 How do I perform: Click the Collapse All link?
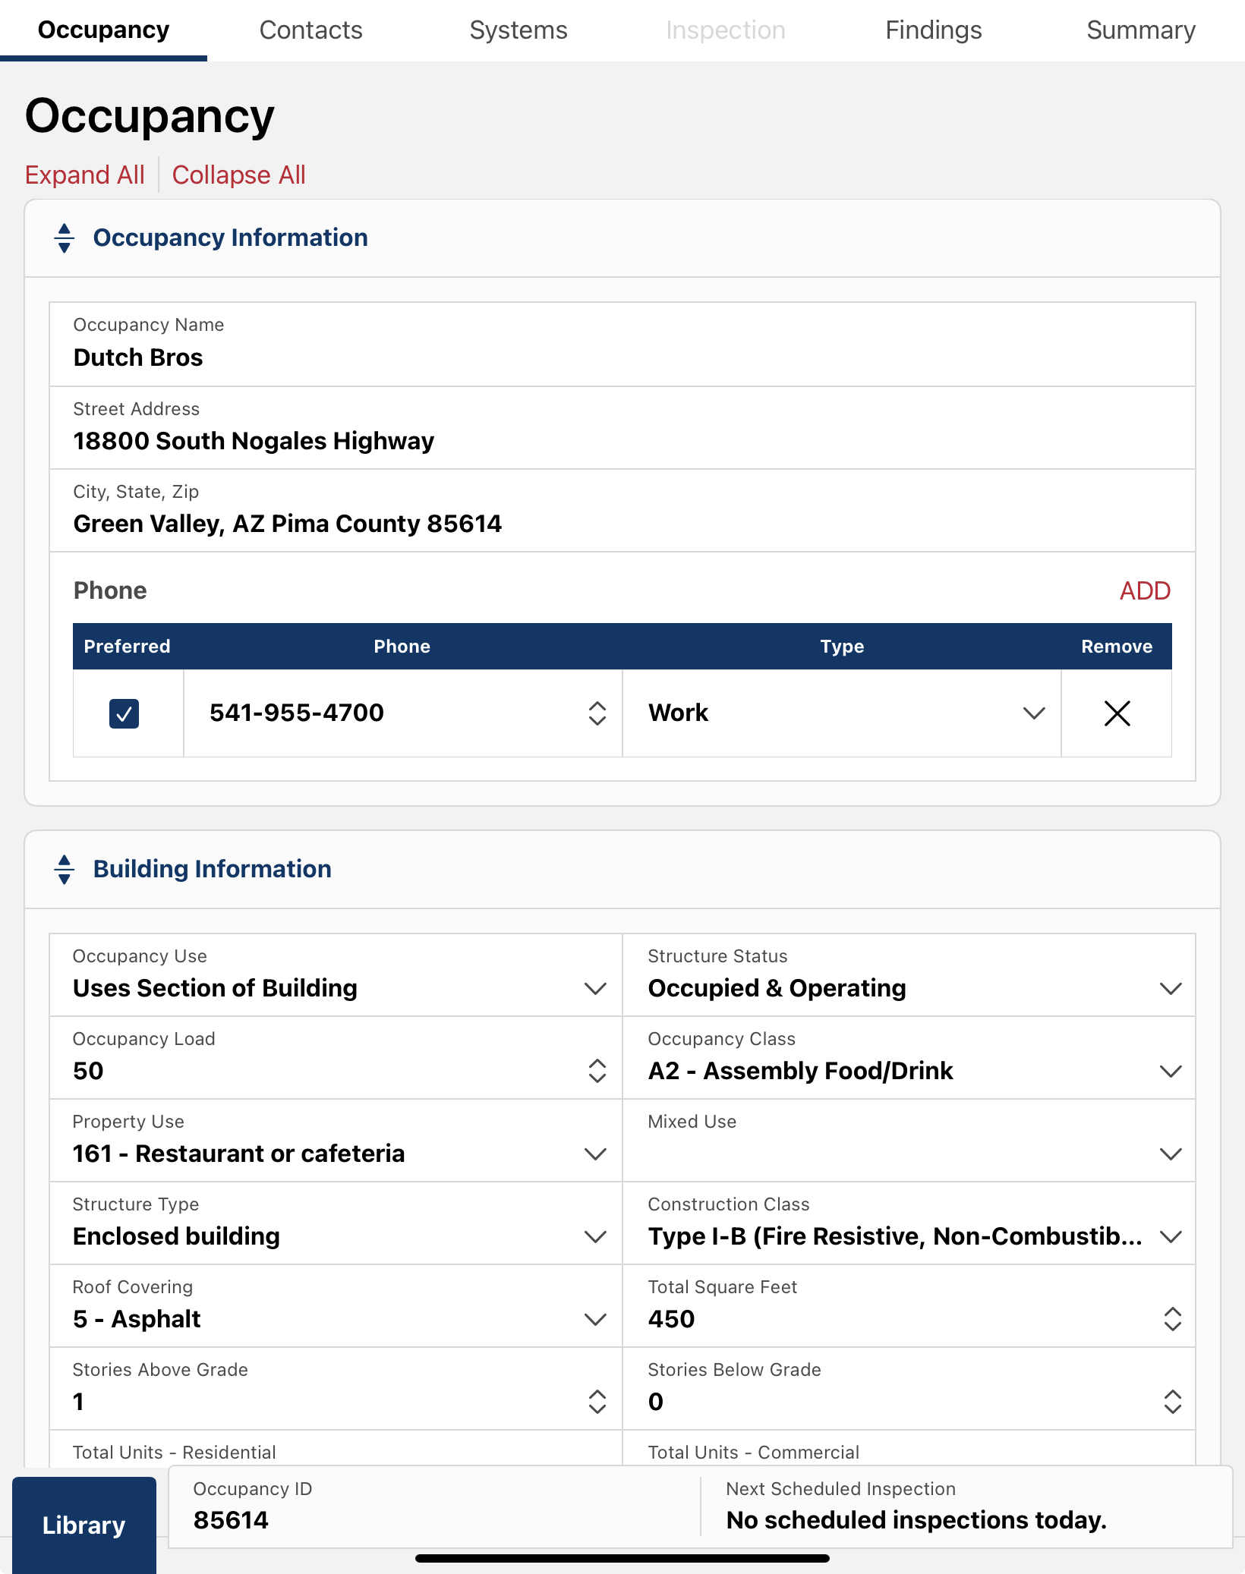pos(239,175)
